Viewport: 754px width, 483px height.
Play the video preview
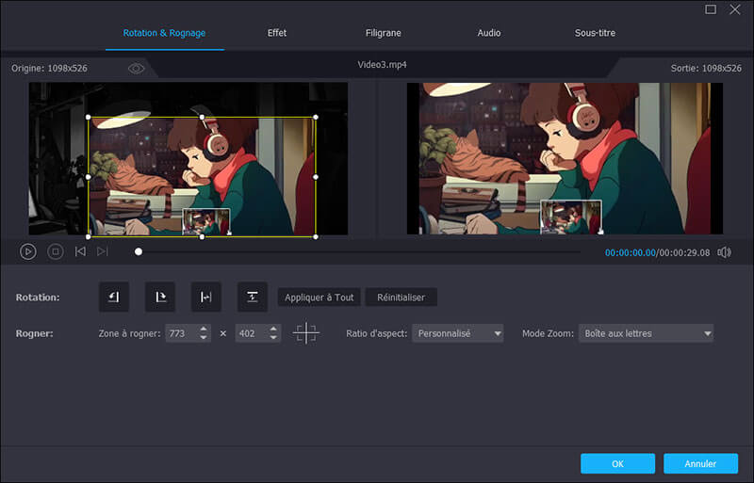pyautogui.click(x=28, y=251)
